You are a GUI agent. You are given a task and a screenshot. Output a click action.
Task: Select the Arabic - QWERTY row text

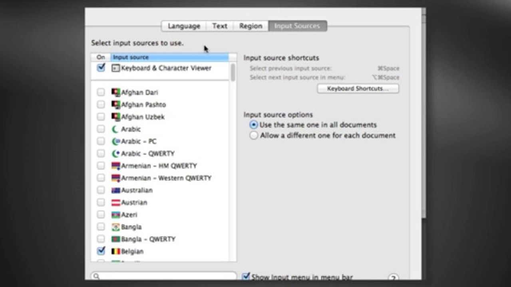pyautogui.click(x=148, y=153)
